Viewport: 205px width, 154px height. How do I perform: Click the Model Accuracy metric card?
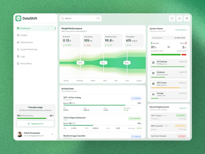(113, 40)
